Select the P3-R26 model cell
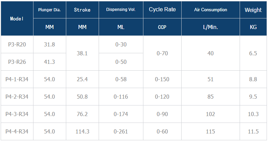269x142 pixels. pyautogui.click(x=17, y=62)
